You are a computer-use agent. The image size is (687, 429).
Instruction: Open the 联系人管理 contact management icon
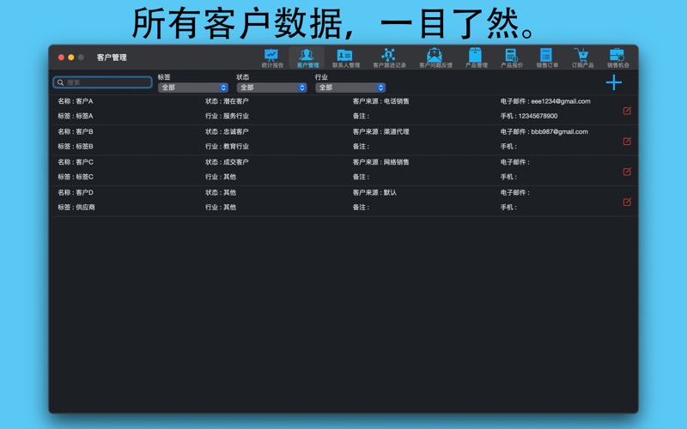(346, 57)
